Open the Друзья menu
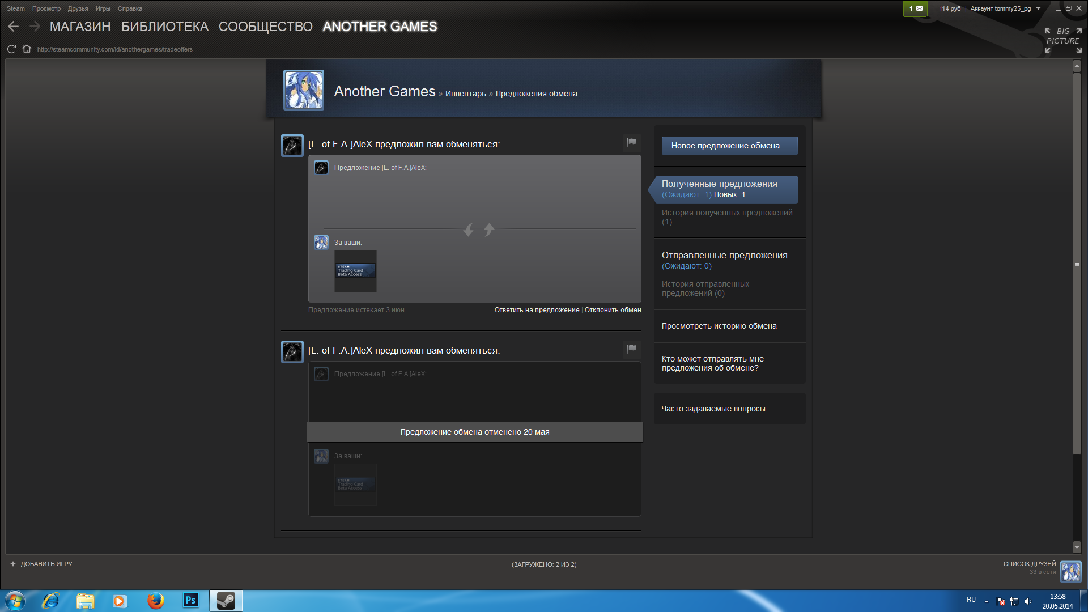Viewport: 1088px width, 612px height. tap(78, 8)
